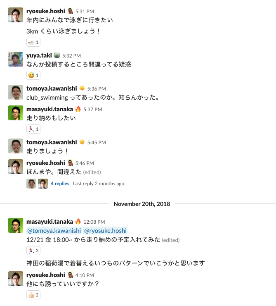Click second replier avatar in thread summary

(x=43, y=184)
